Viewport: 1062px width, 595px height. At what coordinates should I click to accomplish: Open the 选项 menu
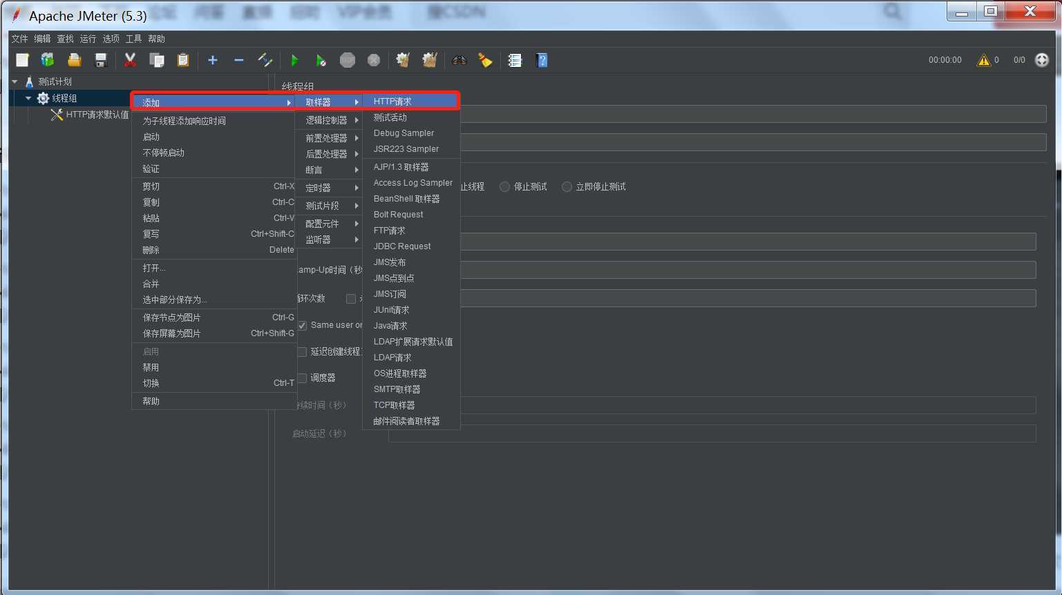tap(111, 39)
